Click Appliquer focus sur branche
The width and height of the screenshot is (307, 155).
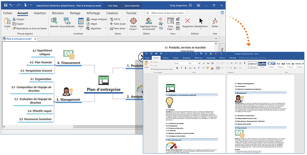pos(149,24)
